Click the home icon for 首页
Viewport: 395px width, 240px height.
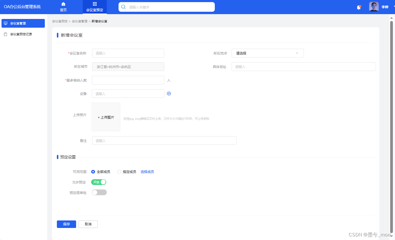[63, 4]
